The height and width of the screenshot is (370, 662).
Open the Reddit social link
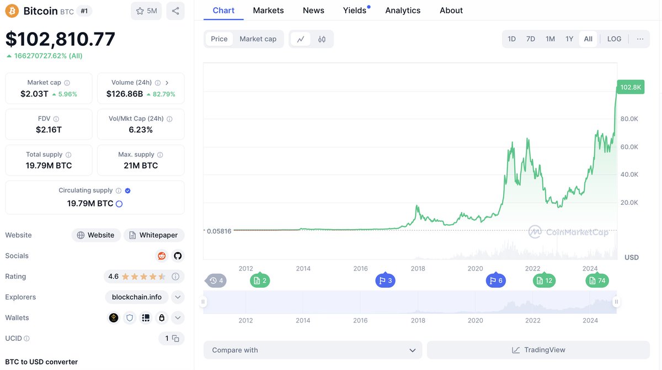pyautogui.click(x=162, y=256)
